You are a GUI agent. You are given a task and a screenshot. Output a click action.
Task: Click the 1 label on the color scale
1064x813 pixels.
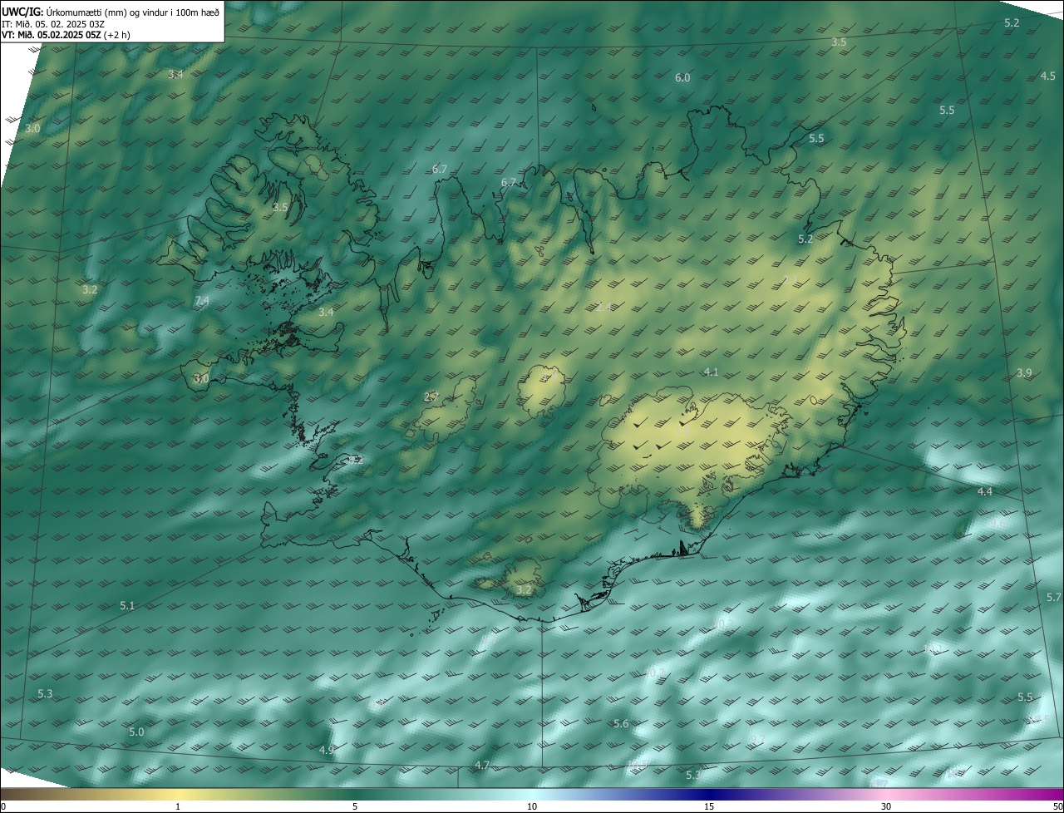coord(178,806)
